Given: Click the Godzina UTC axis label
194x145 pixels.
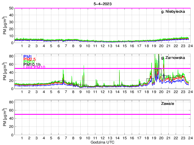Looking at the screenshot, I should (x=102, y=142).
